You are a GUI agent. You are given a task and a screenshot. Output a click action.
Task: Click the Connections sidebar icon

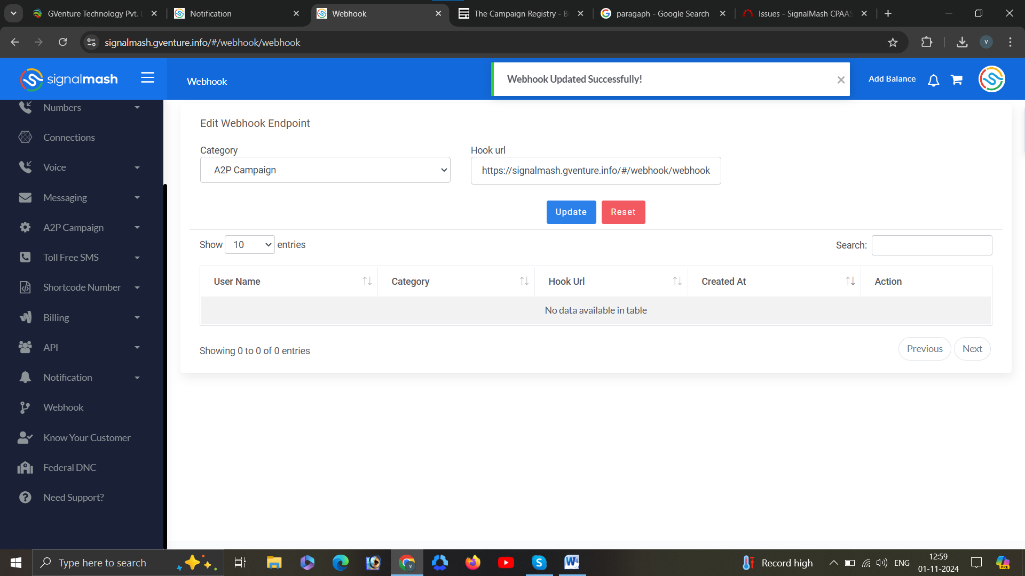pos(25,137)
